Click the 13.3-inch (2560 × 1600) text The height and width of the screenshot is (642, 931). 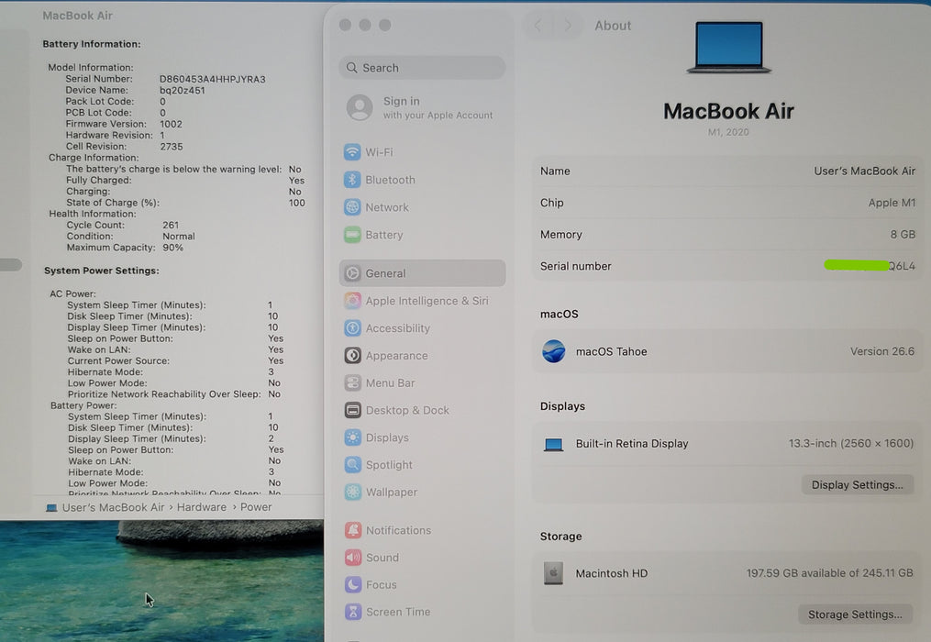coord(850,443)
